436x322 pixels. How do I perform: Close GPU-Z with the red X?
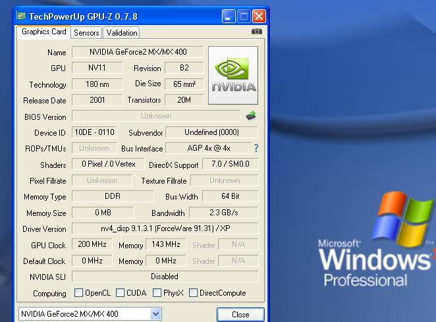pyautogui.click(x=259, y=16)
